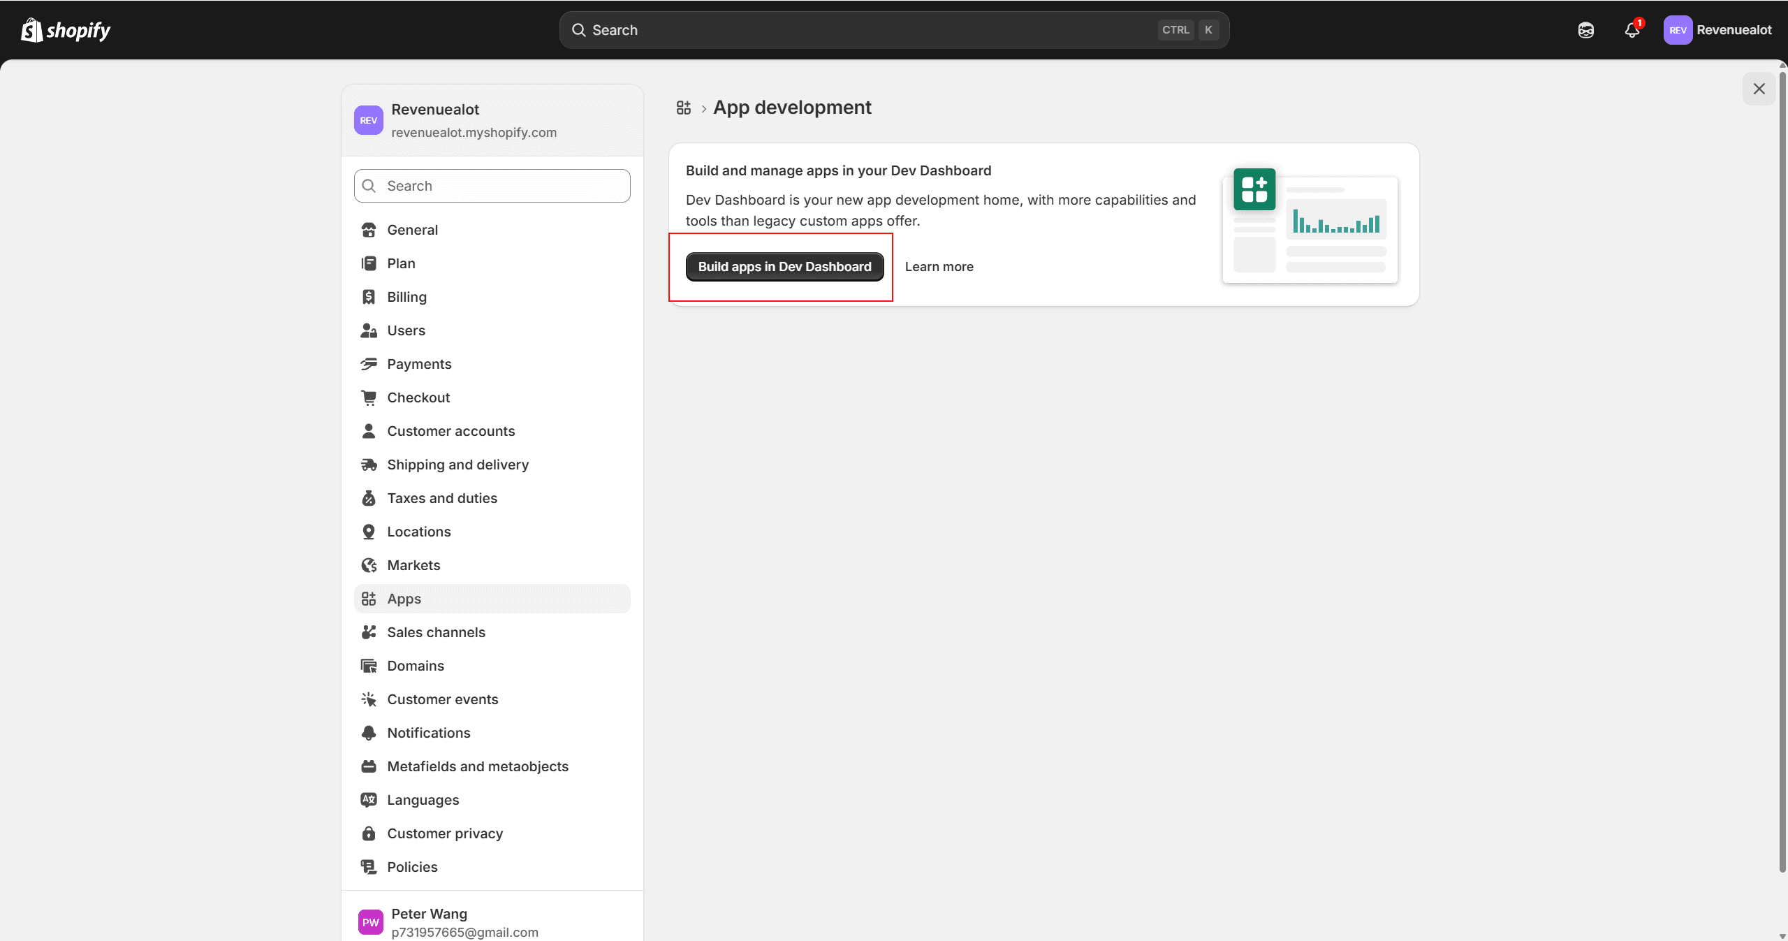Select the Checkout cart icon
This screenshot has height=941, width=1788.
pyautogui.click(x=369, y=397)
